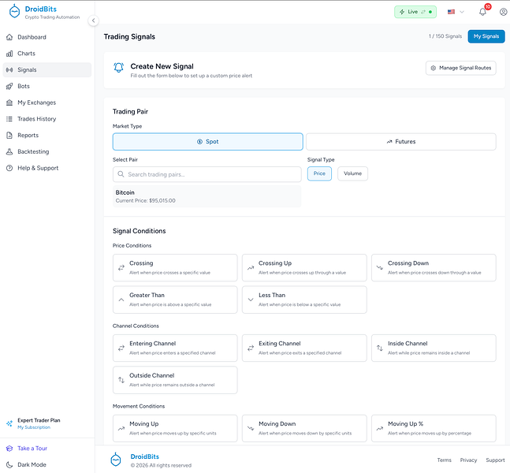Click the Create New Signal bell icon

coord(119,67)
